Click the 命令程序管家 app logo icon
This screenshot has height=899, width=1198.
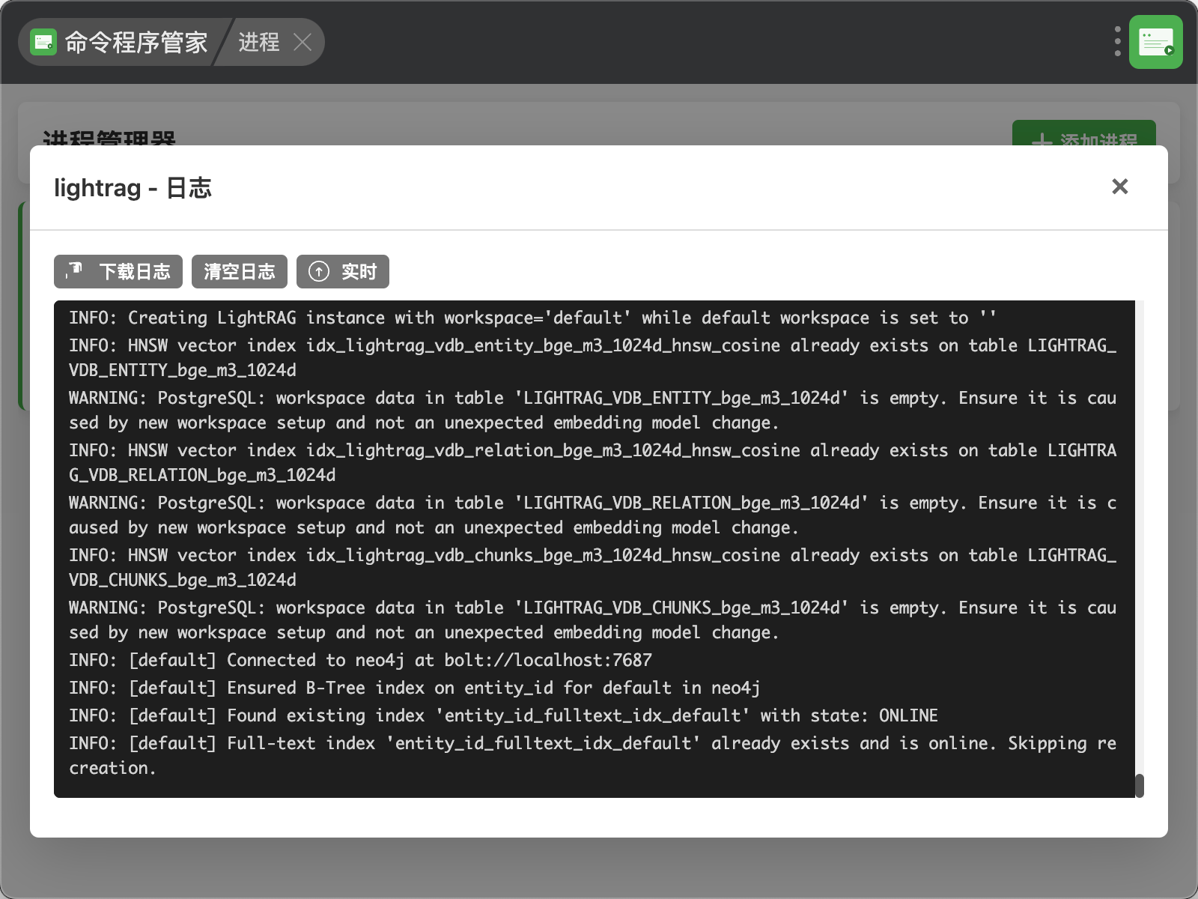click(43, 42)
